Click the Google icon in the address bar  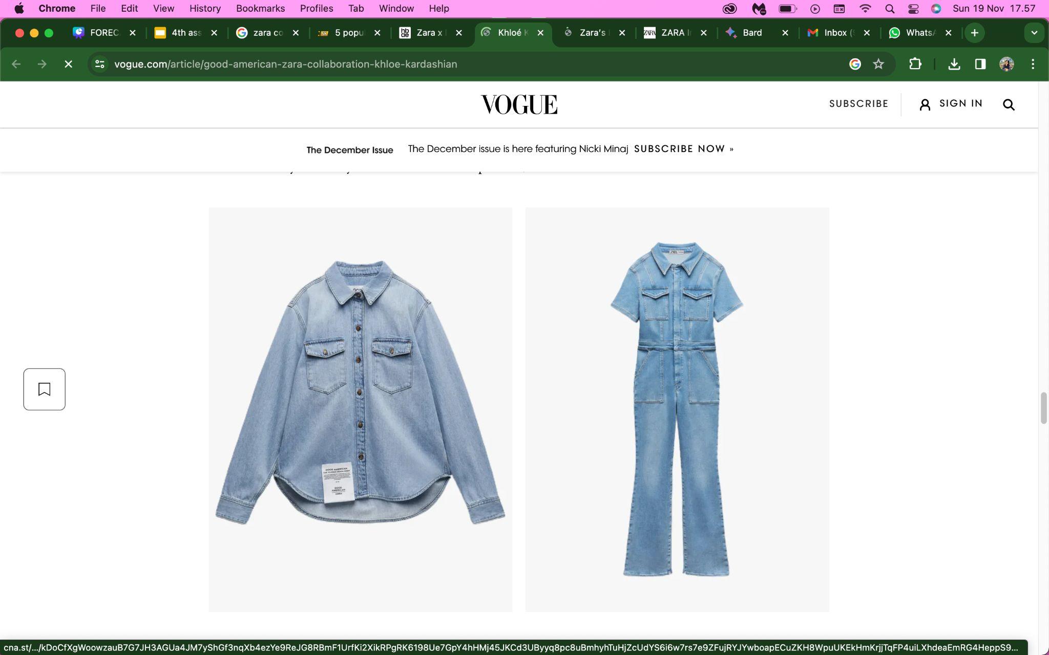pyautogui.click(x=854, y=64)
